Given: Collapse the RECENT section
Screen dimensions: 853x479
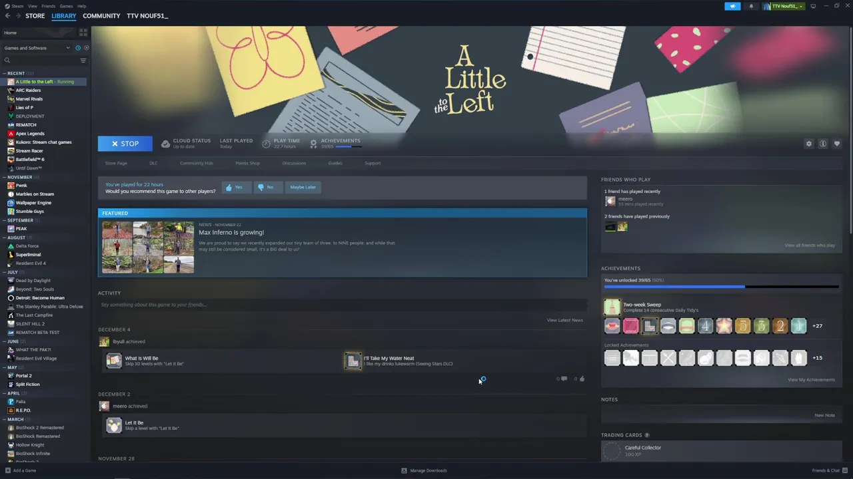Looking at the screenshot, I should (15, 73).
